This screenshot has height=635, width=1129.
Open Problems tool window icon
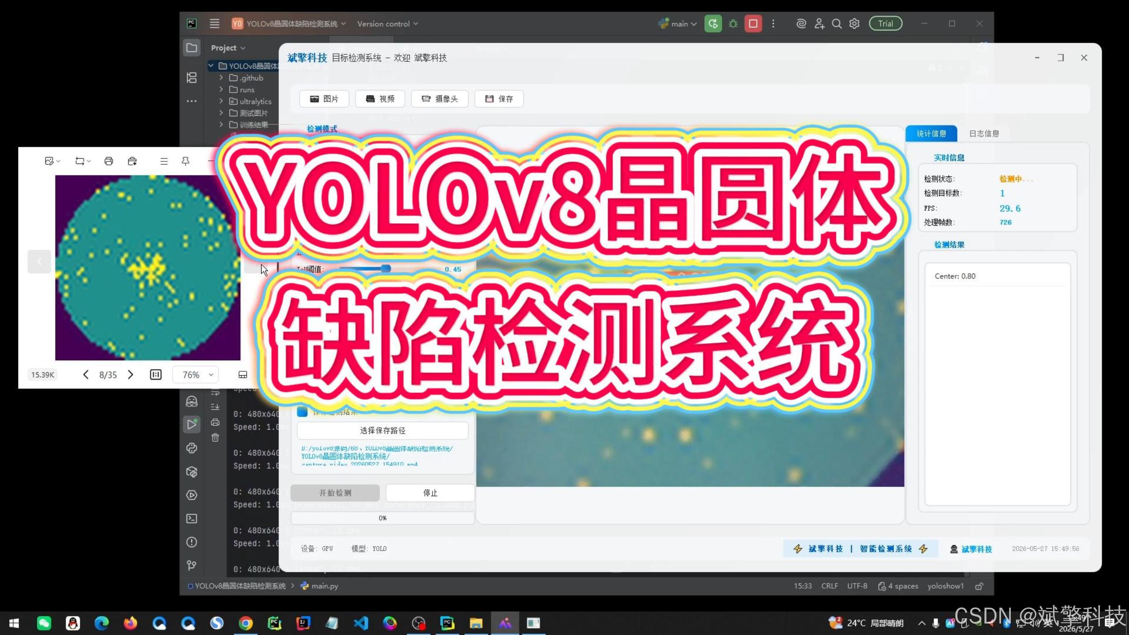coord(192,542)
